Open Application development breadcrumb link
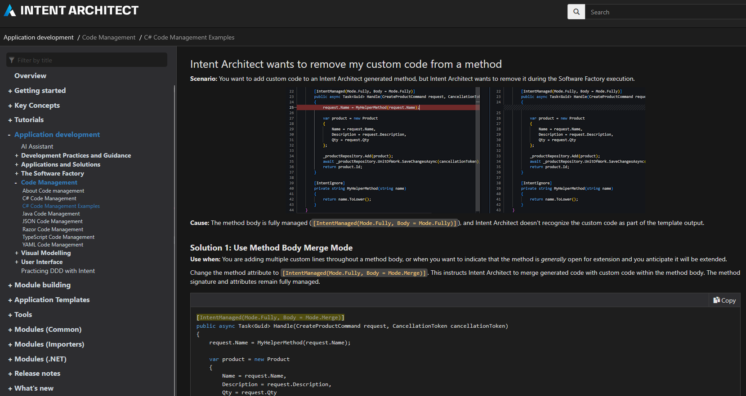This screenshot has width=746, height=396. click(x=39, y=37)
